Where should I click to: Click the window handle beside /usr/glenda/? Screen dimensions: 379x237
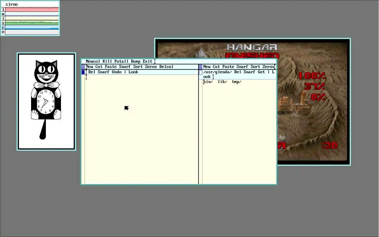200,72
